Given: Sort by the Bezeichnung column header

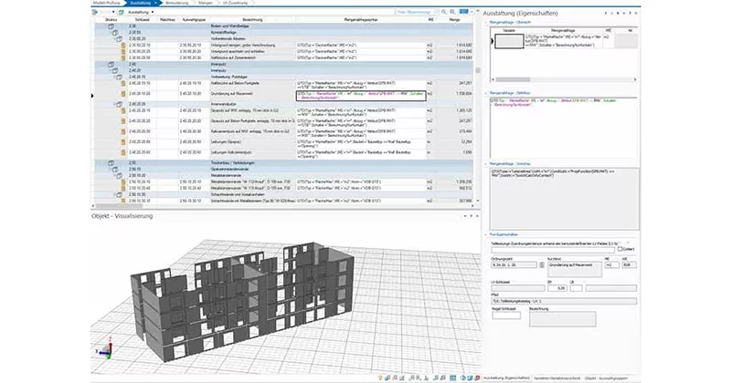Looking at the screenshot, I should coord(252,20).
